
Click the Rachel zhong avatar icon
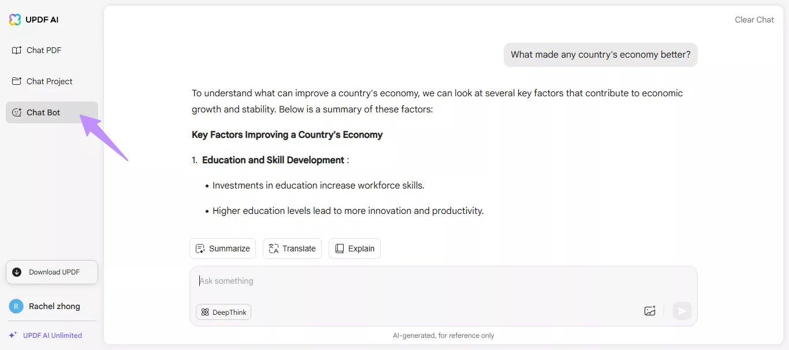click(16, 306)
